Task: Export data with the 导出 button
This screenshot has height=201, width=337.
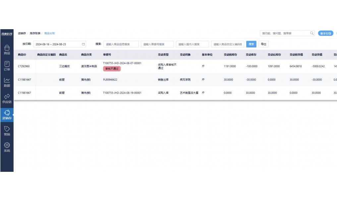Action: (x=263, y=44)
